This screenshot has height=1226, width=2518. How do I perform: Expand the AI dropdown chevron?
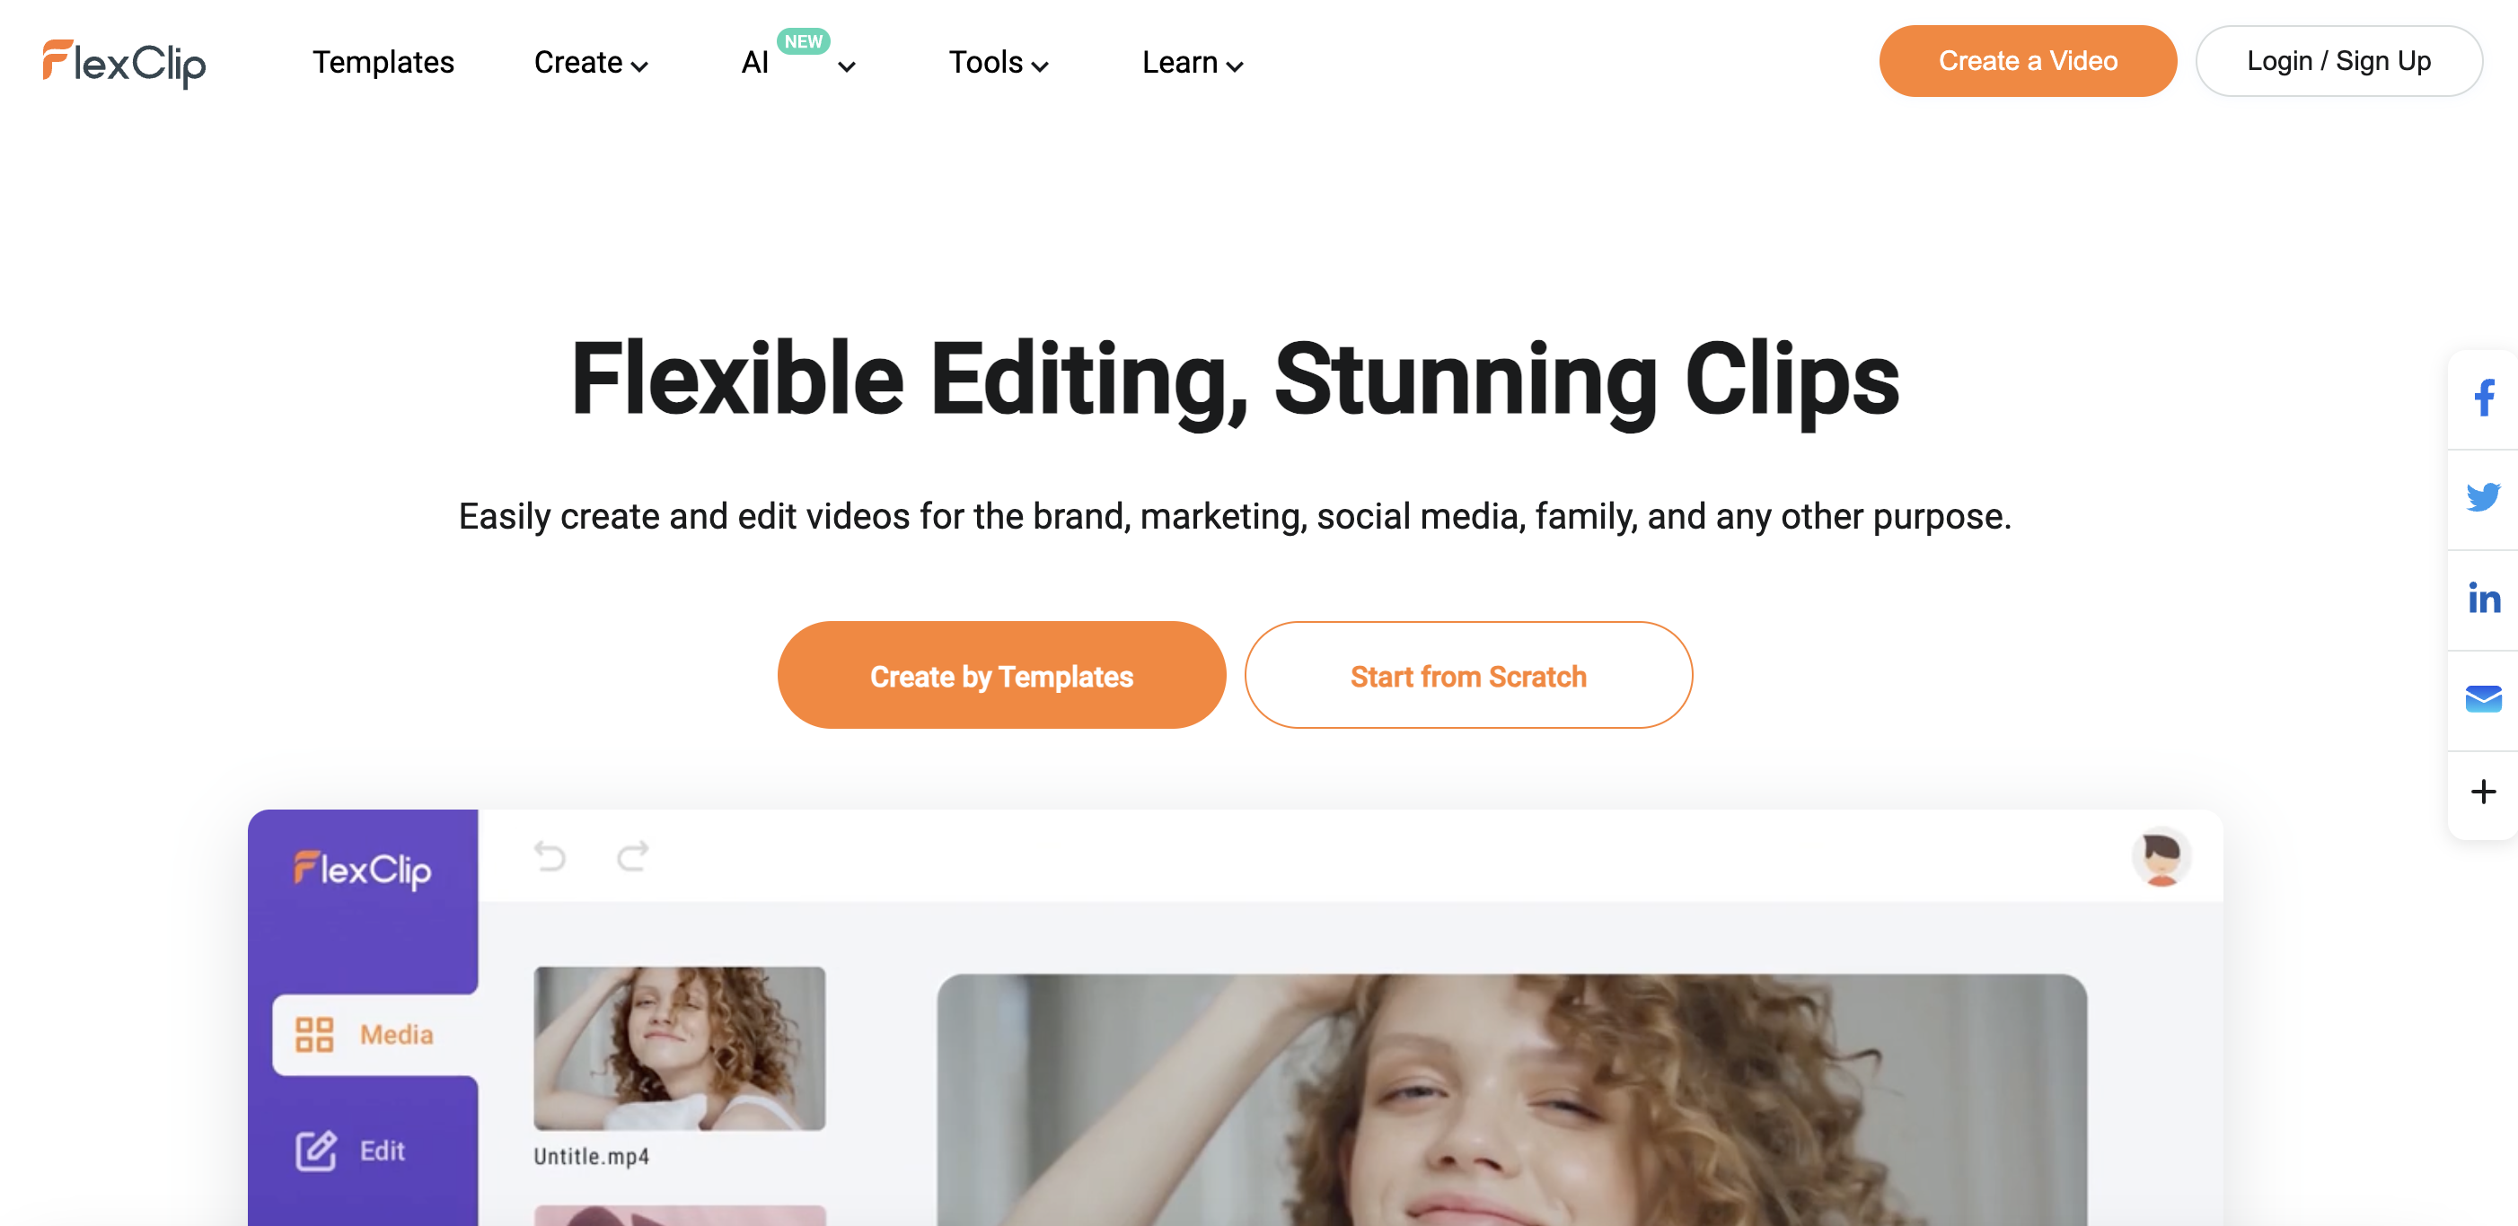(x=847, y=66)
